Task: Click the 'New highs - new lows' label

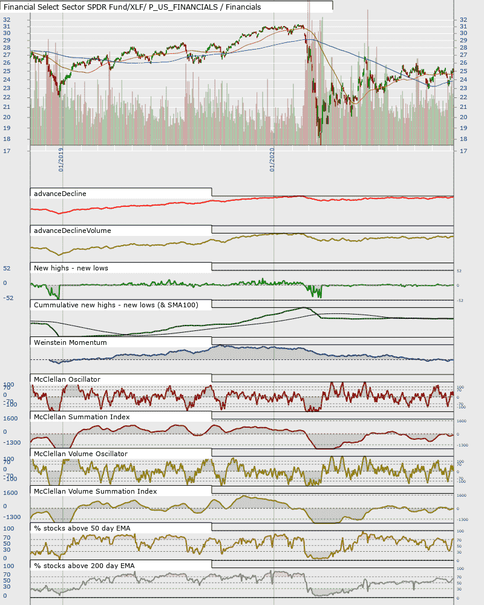Action: click(x=71, y=268)
